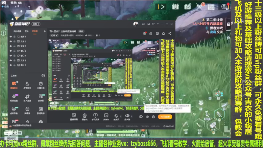Toggle visibility of 截屏 1 layer
This screenshot has width=263, height=148.
[11, 37]
